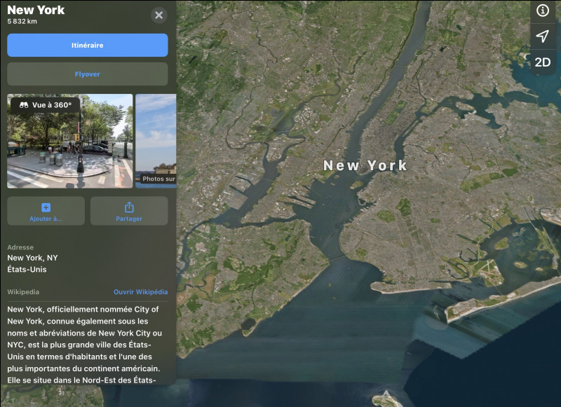The height and width of the screenshot is (407, 561).
Task: Click the États-Unis address line
Action: click(27, 270)
